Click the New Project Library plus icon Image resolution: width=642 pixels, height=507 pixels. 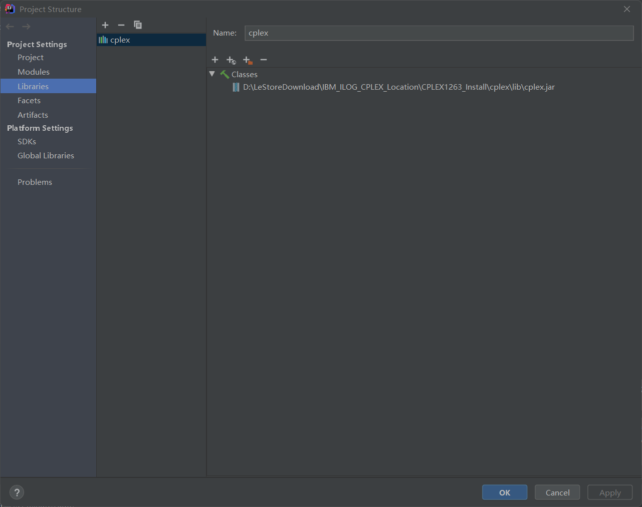tap(105, 25)
